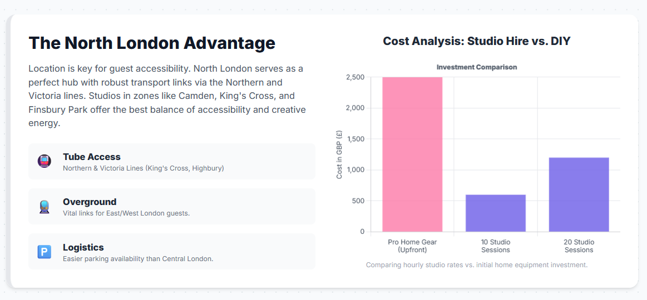Click the Investment Comparison chart subtitle
Viewport: 647px width, 300px height.
point(477,67)
